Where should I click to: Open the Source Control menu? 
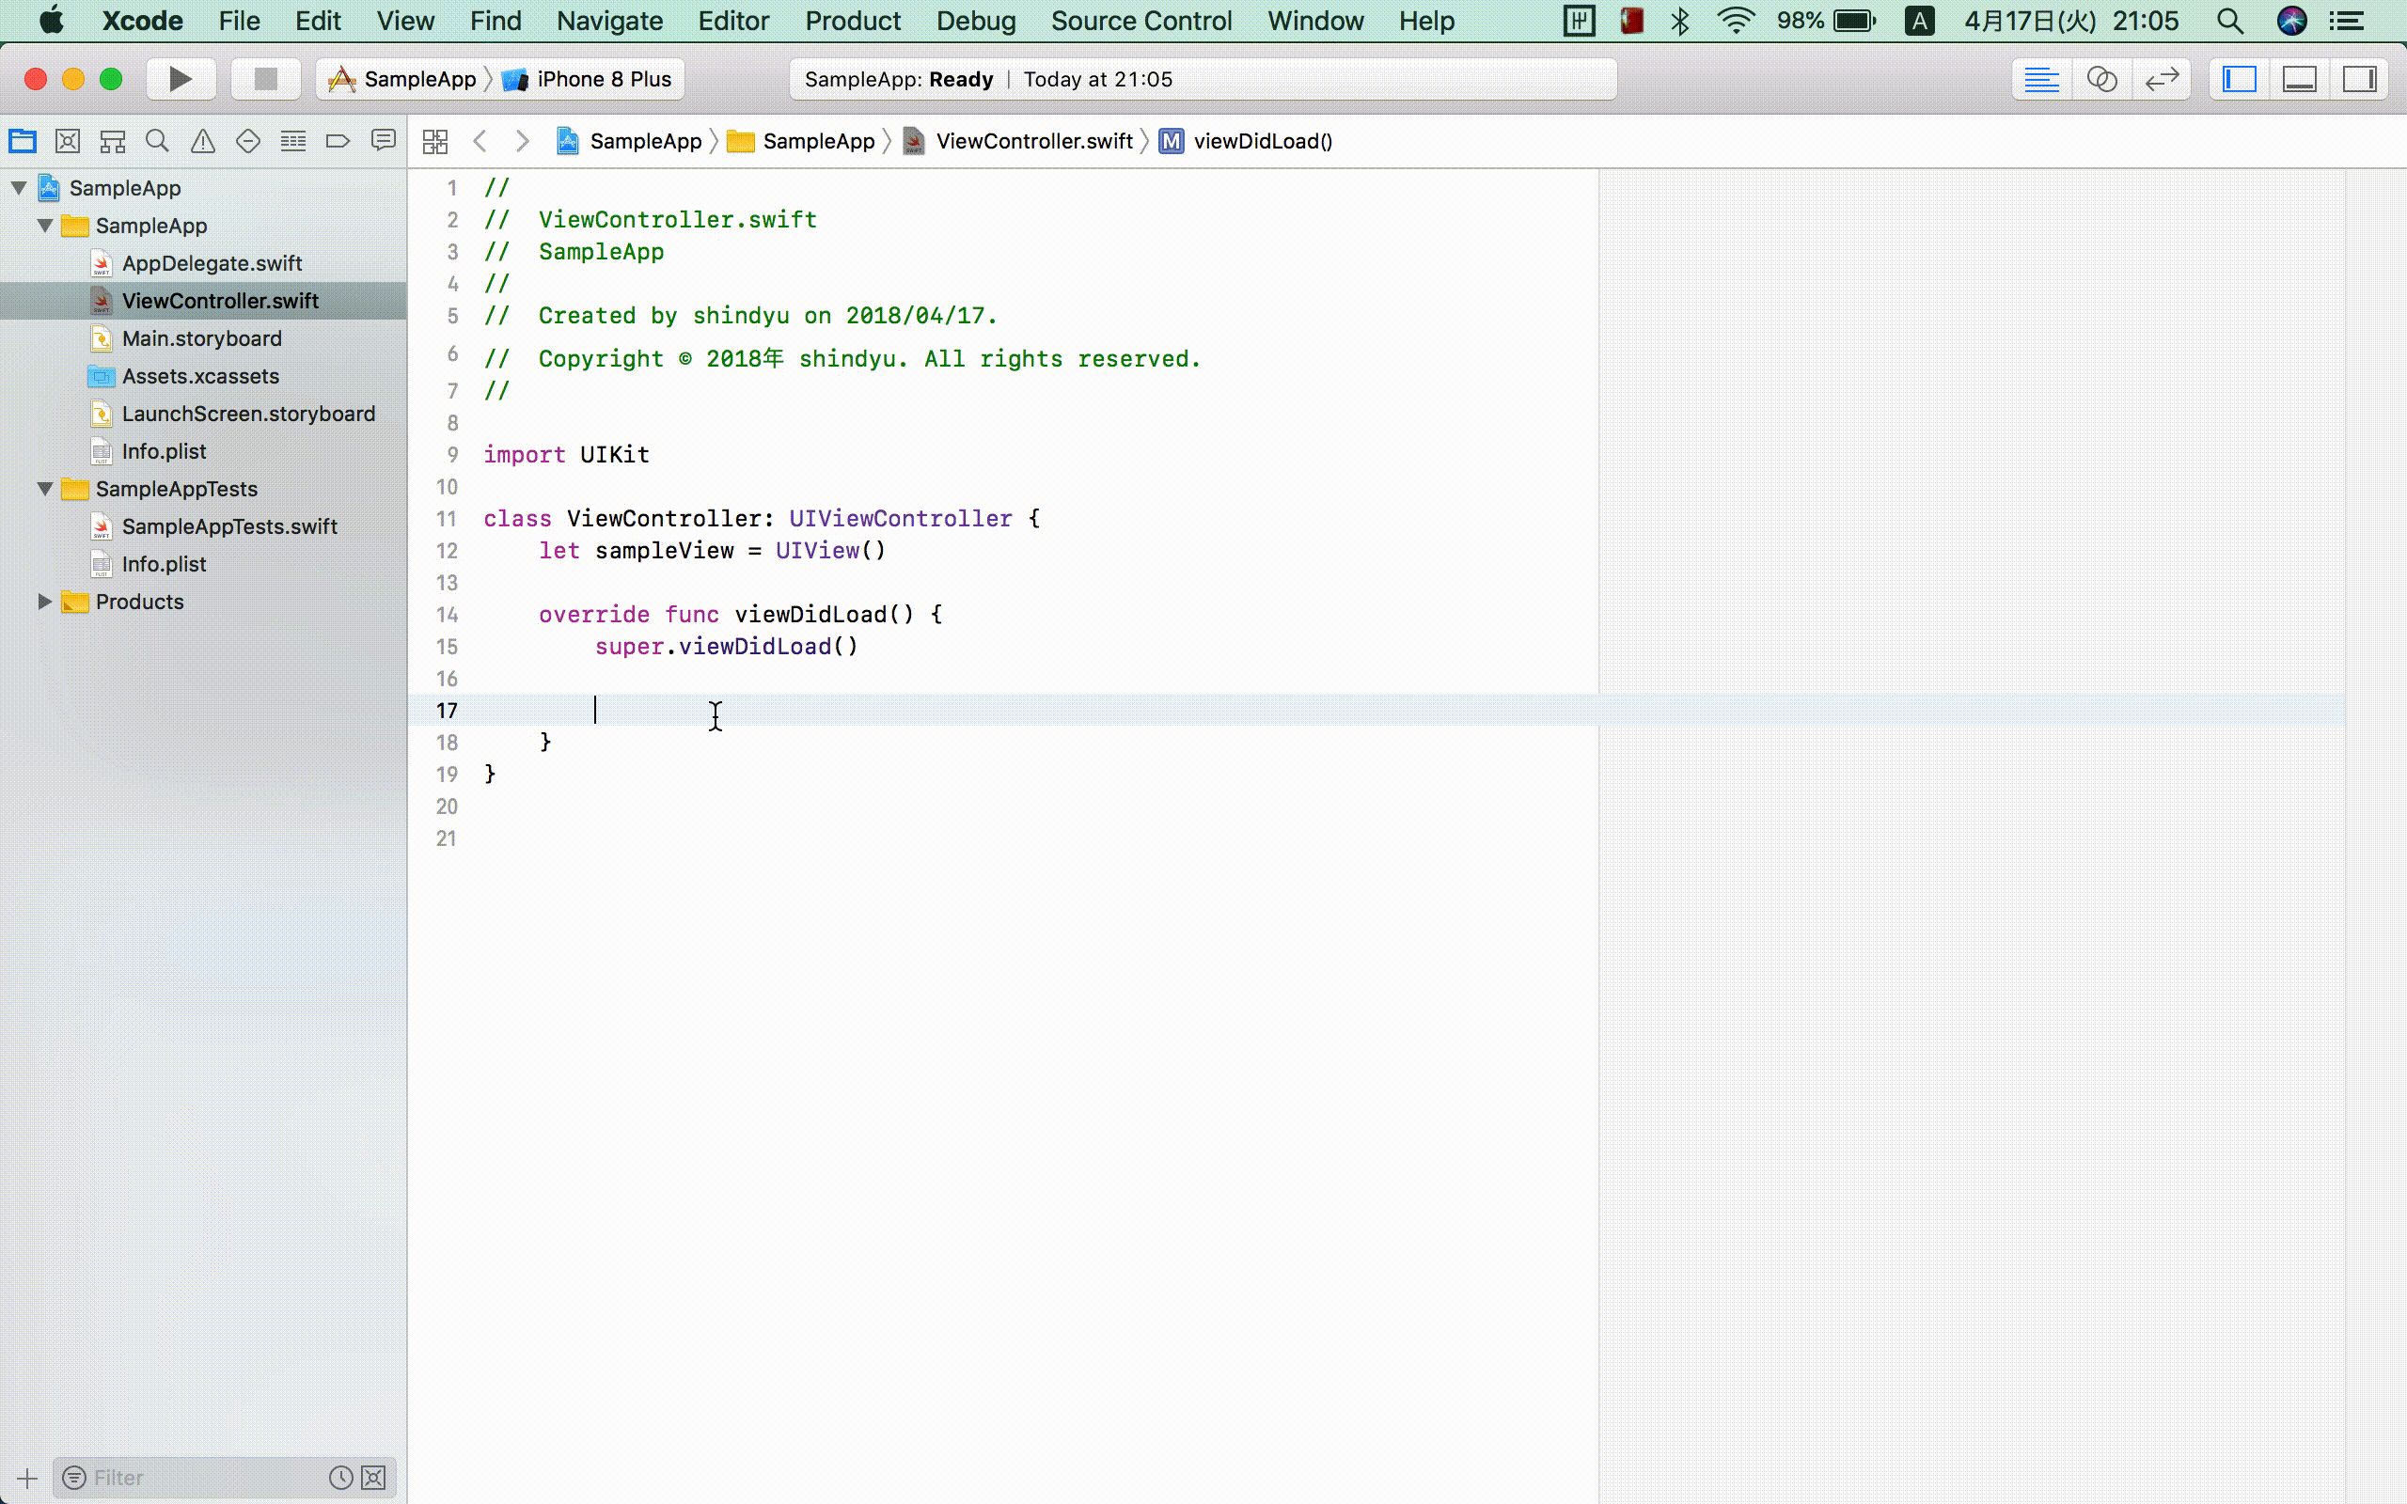[x=1141, y=21]
